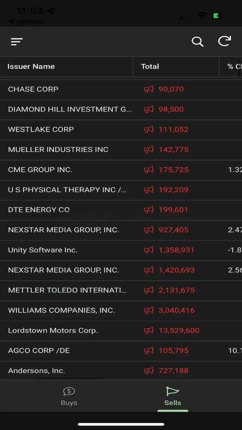This screenshot has width=242, height=430.
Task: Select total value 105,795
Action: (173, 351)
